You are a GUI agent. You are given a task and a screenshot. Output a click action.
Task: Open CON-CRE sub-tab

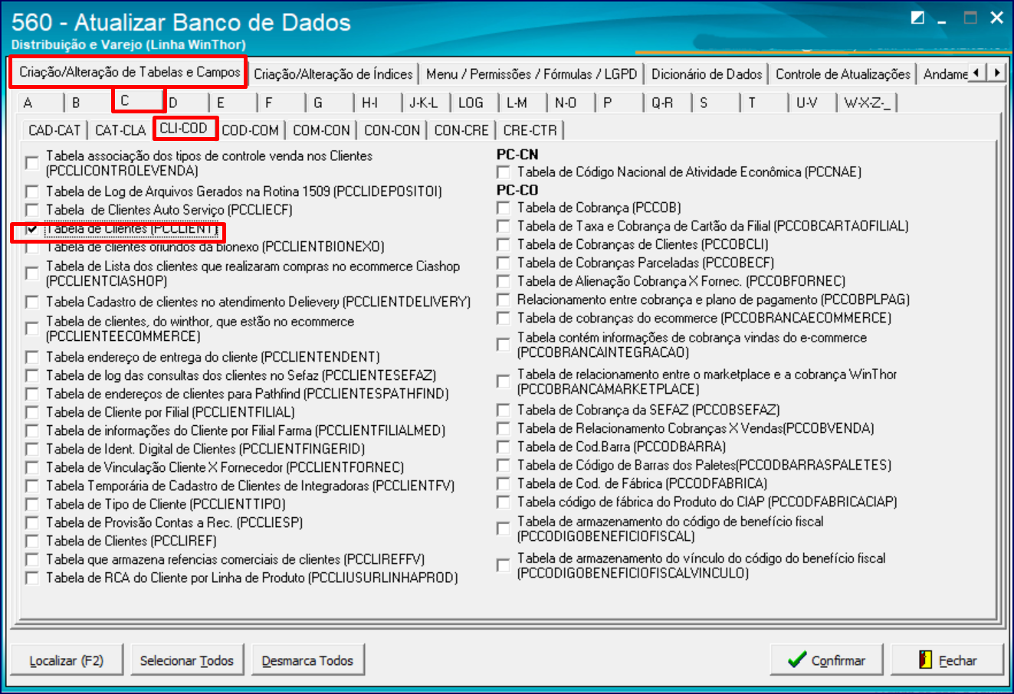[461, 130]
